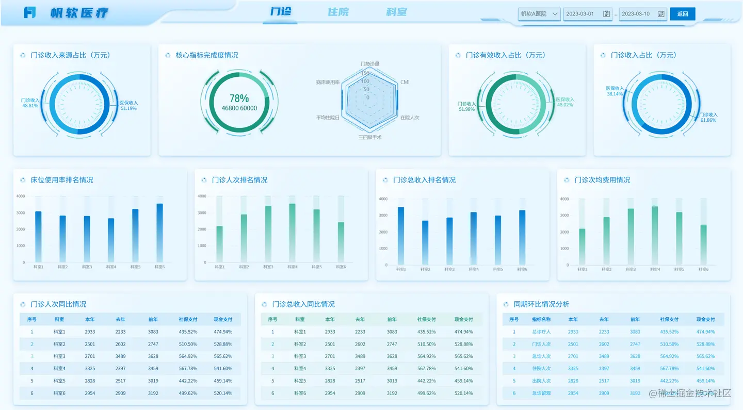Open calendar icon for 2023-03-10 end date
Screen dimensions: 743x410
point(661,14)
